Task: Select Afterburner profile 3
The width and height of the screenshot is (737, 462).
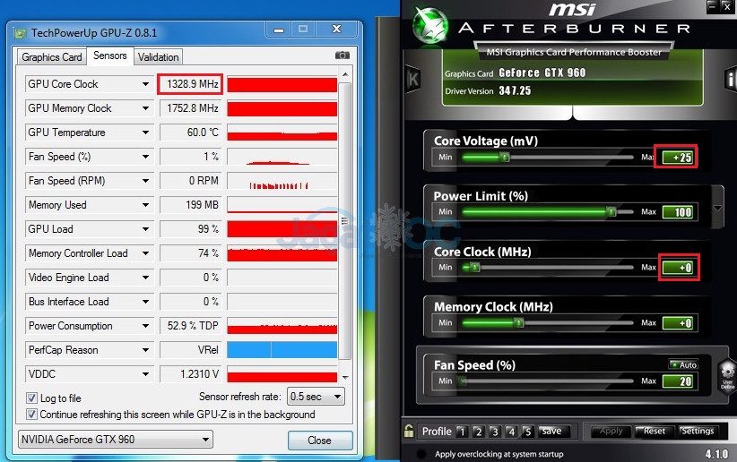Action: click(494, 432)
